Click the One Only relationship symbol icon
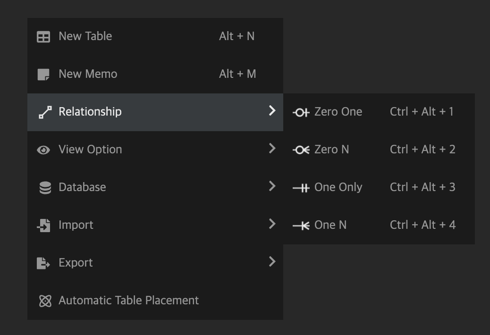The width and height of the screenshot is (490, 335). point(301,188)
